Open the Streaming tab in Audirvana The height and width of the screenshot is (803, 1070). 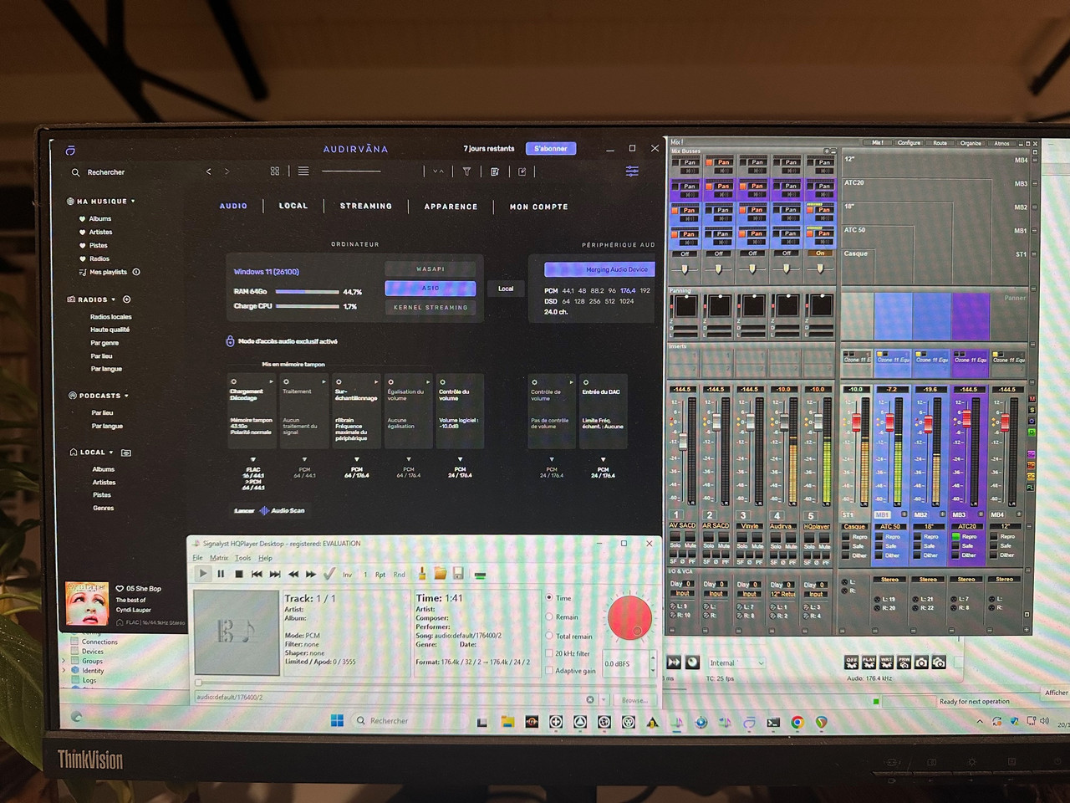pos(366,206)
